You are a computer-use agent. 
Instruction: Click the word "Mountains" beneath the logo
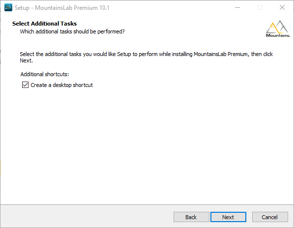pos(278,35)
